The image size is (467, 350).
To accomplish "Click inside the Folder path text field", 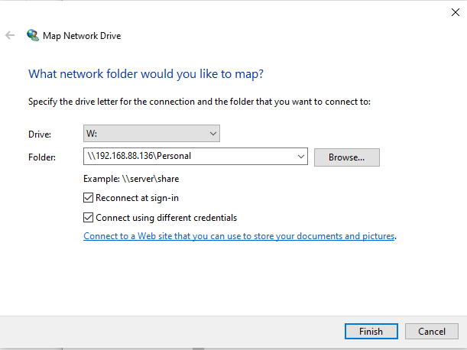I will coord(190,156).
